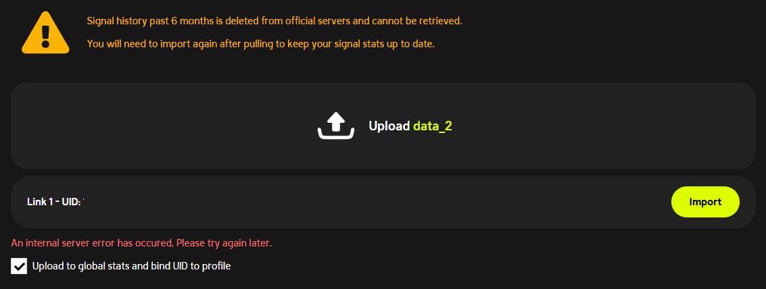
Task: Uncheck the global stats upload checkbox
Action: (19, 267)
